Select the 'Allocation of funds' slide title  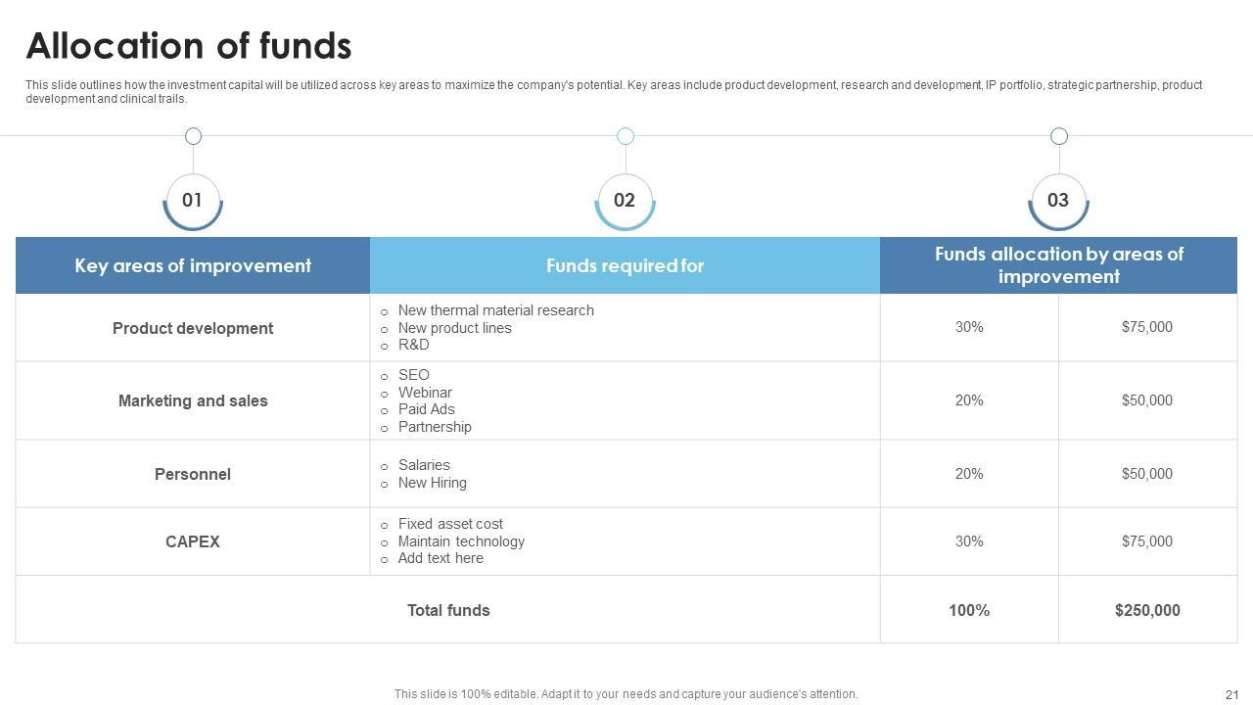tap(189, 46)
